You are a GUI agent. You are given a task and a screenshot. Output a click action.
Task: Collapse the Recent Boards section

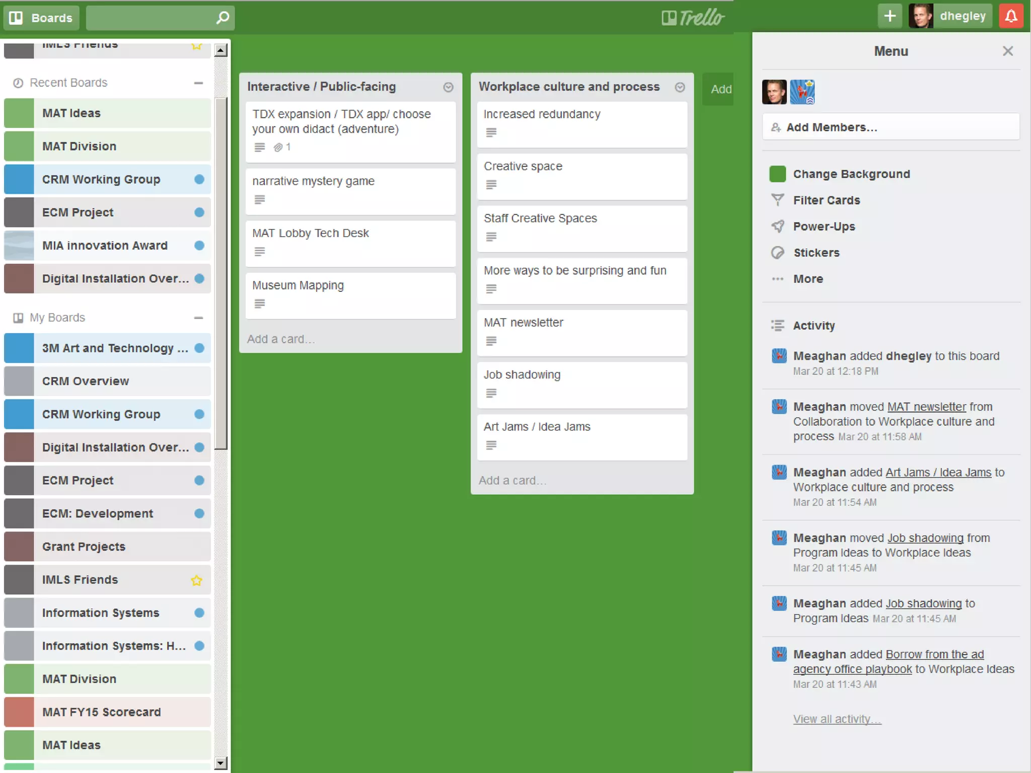click(198, 83)
